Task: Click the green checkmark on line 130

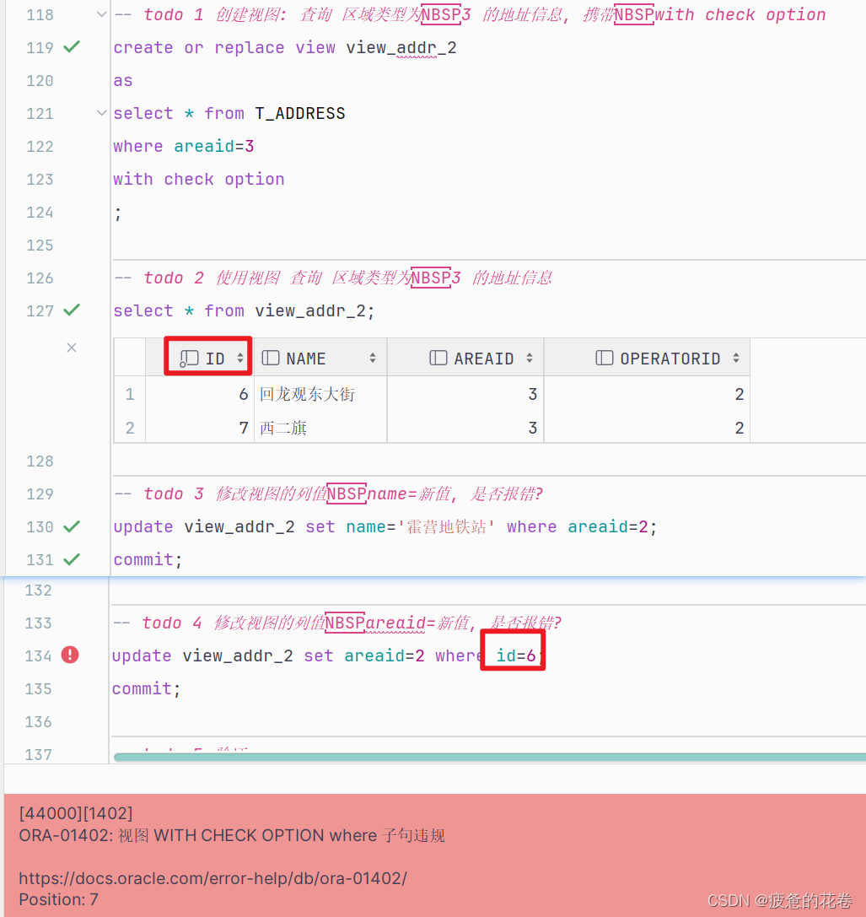Action: tap(72, 526)
